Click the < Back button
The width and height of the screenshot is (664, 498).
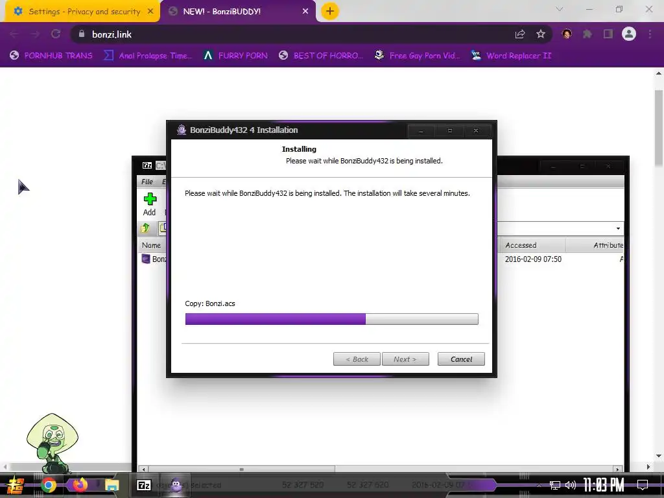[357, 359]
